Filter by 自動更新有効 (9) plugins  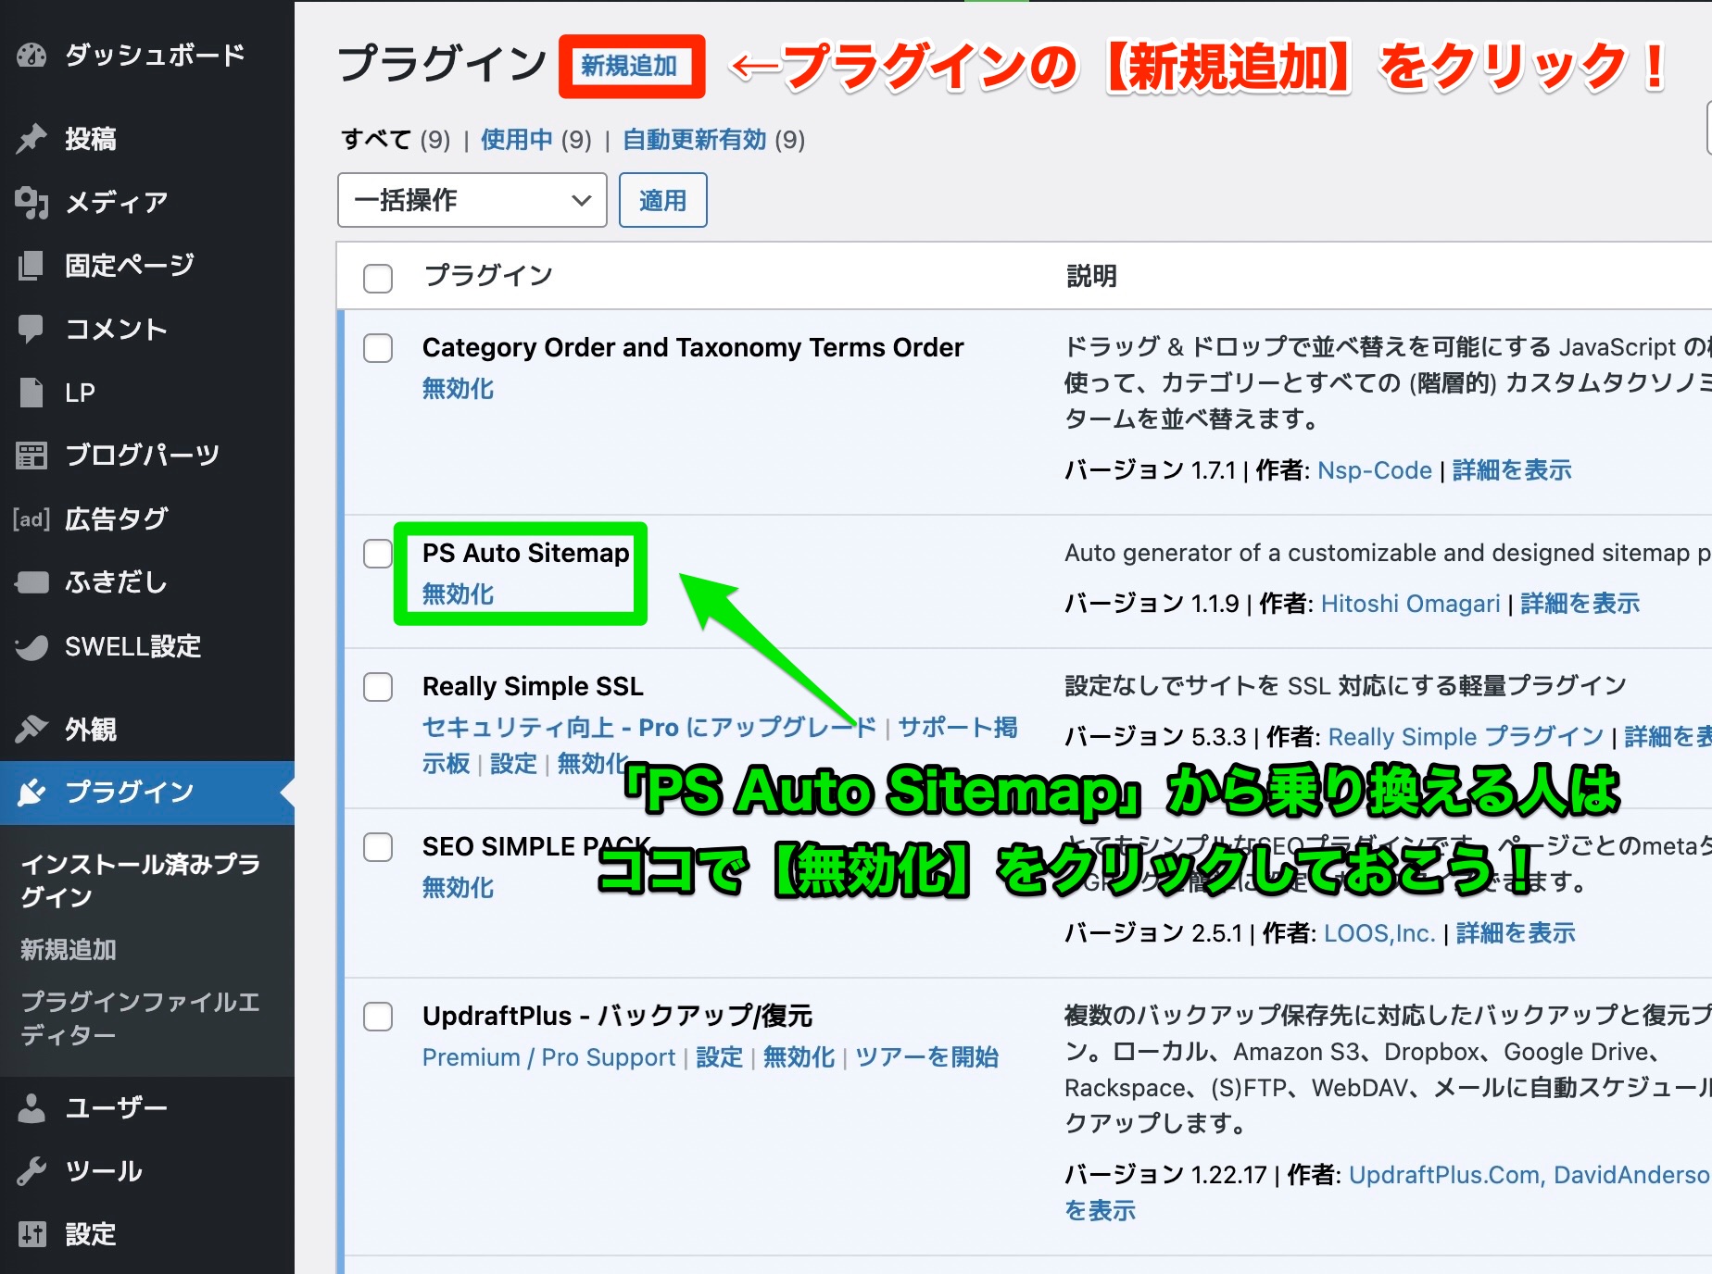[714, 140]
